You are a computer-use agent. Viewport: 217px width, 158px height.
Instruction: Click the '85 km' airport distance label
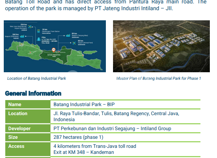pyautogui.click(x=81, y=41)
